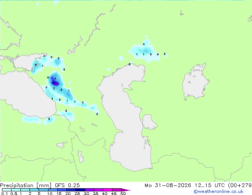252x195 pixels.
Task: Click the legend label "0.1"
Action: pos(4,193)
